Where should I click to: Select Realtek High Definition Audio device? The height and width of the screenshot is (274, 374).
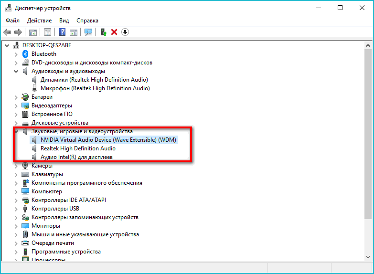coord(78,148)
